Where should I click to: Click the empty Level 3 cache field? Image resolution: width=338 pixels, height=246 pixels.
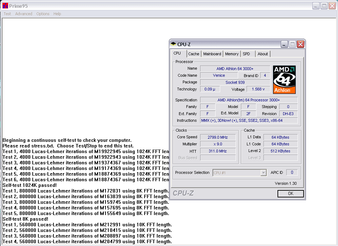[280, 158]
